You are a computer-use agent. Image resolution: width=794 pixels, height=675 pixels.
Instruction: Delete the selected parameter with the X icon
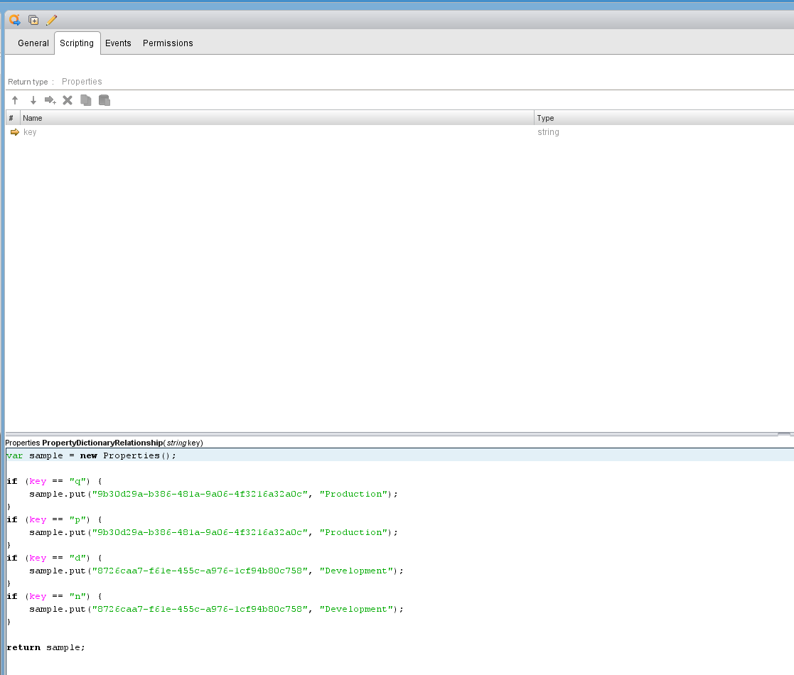pos(68,99)
